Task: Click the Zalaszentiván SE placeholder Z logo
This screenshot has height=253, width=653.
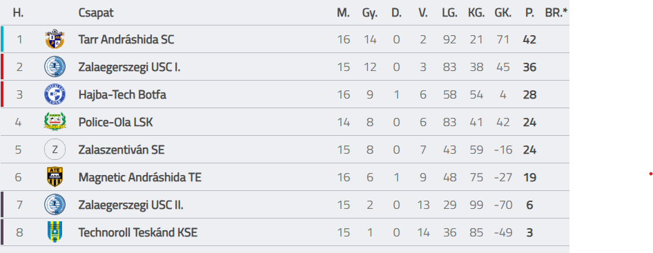Action: point(55,150)
